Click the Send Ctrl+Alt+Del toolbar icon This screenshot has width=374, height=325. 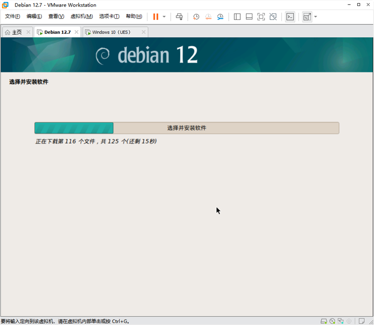[x=179, y=17]
